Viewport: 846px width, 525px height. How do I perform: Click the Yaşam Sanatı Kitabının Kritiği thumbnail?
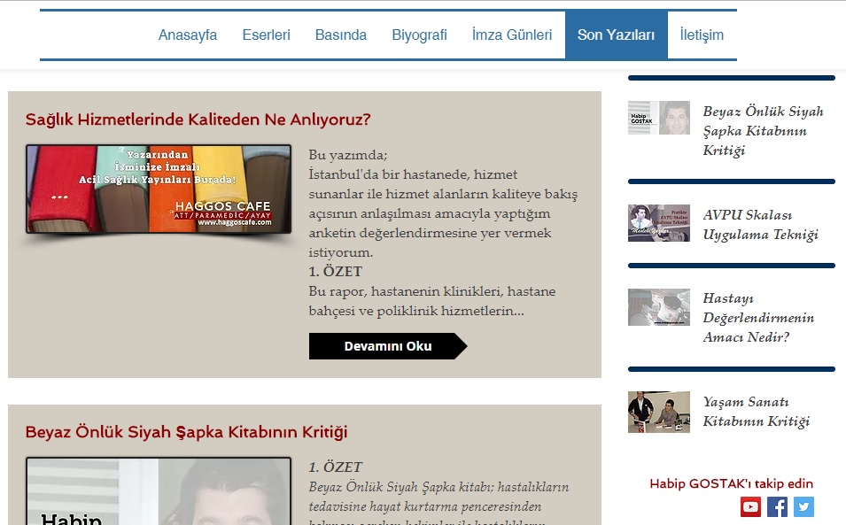pyautogui.click(x=659, y=413)
